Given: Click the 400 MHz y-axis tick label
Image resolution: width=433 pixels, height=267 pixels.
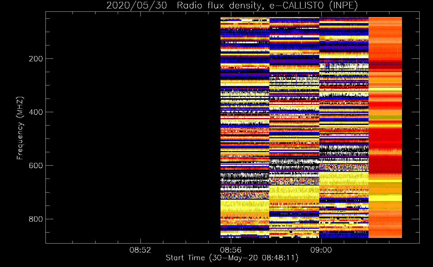Looking at the screenshot, I should (36, 112).
